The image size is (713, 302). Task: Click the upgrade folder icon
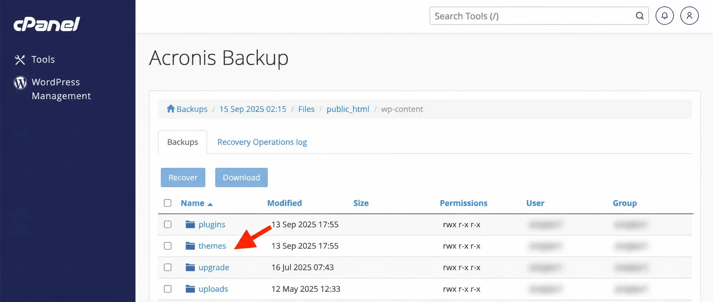(x=190, y=267)
